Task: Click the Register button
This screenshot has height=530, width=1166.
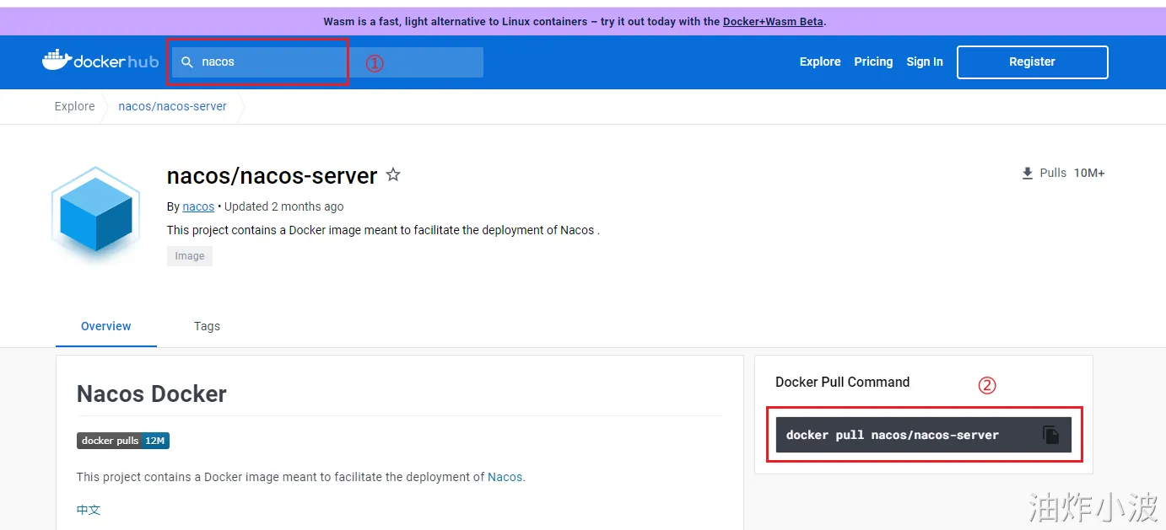Action: (1032, 62)
